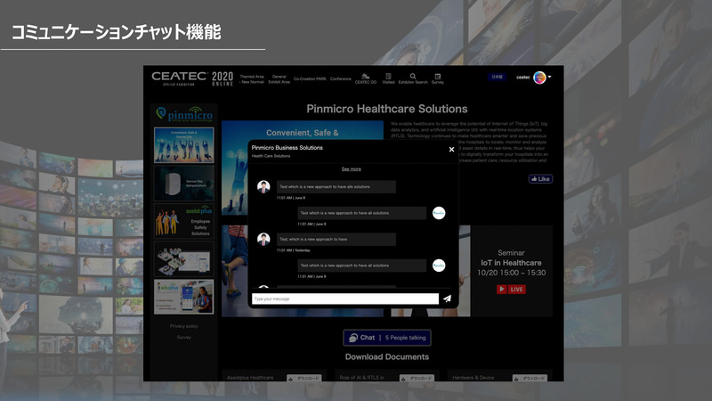This screenshot has height=401, width=712.
Task: Send the message with paper plane icon
Action: click(x=448, y=299)
